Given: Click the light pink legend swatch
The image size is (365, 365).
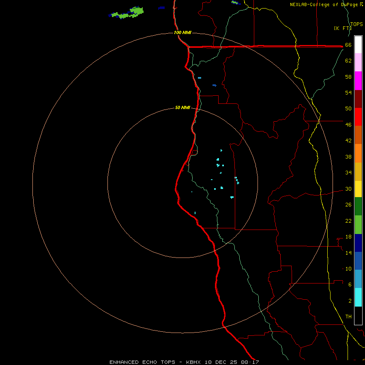Looking at the screenshot, I should [358, 62].
